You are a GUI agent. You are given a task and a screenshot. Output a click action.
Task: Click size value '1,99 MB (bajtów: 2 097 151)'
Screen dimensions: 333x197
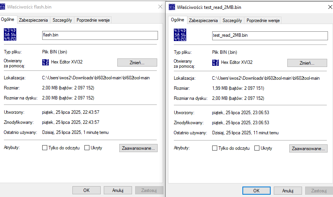238,88
